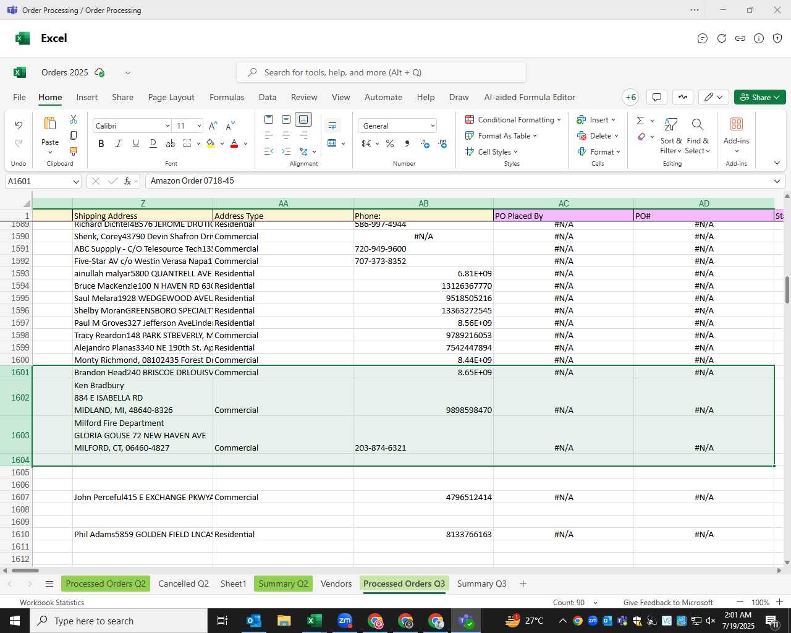Switch to the Vendors sheet tab
This screenshot has width=791, height=633.
coord(336,584)
